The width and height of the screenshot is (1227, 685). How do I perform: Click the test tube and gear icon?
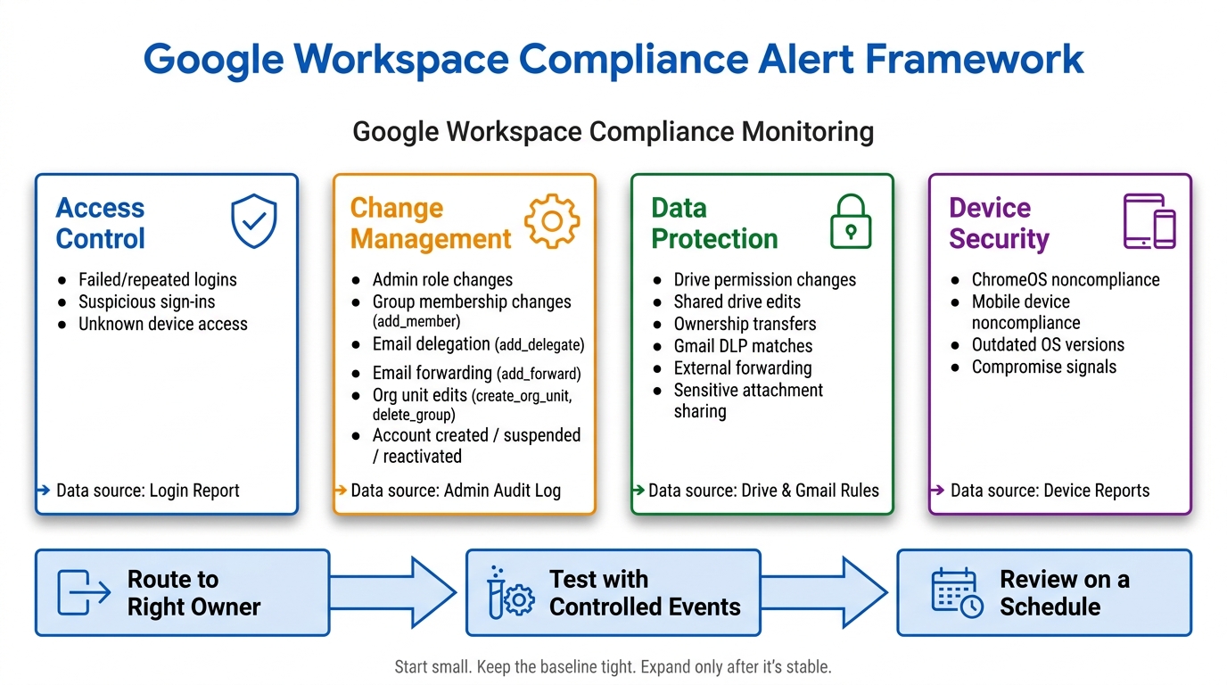coord(510,591)
